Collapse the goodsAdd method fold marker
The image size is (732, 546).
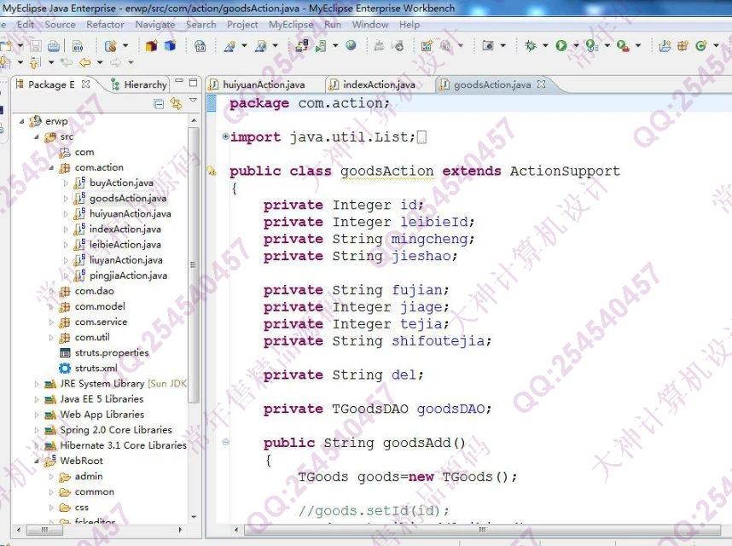tap(226, 442)
